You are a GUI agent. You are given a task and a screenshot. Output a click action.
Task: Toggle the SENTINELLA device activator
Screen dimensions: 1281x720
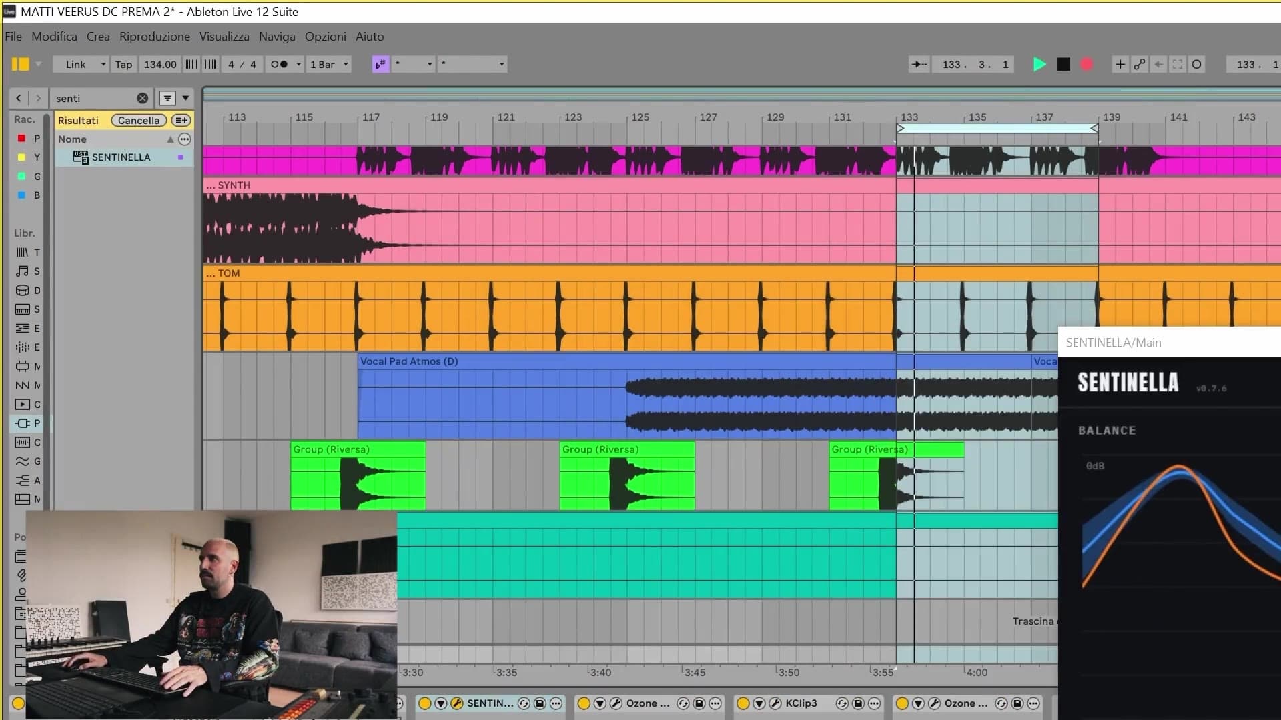(x=425, y=703)
